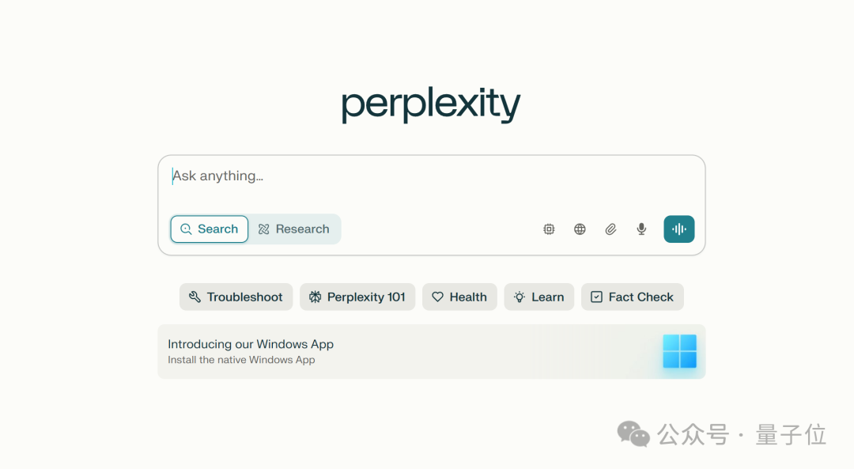Open the Windows App install banner
This screenshot has width=854, height=469.
coord(432,351)
